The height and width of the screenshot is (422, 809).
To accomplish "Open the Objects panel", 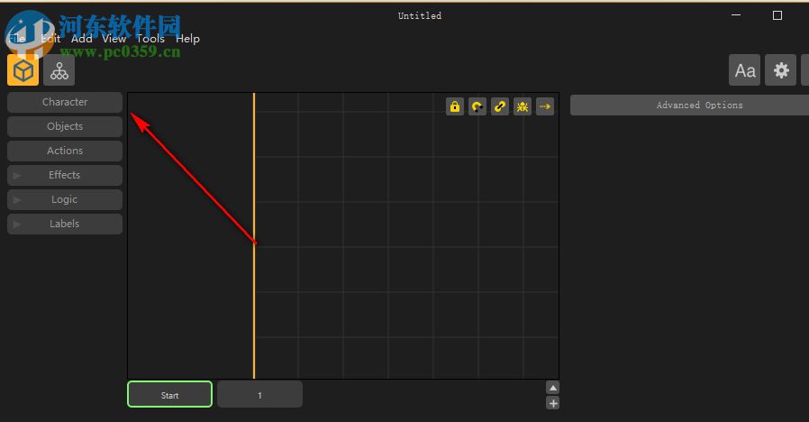I will 65,126.
